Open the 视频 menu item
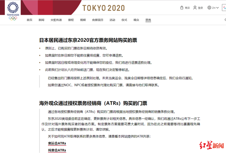Image resolution: width=226 pixels, height=154 pixels. [83, 20]
